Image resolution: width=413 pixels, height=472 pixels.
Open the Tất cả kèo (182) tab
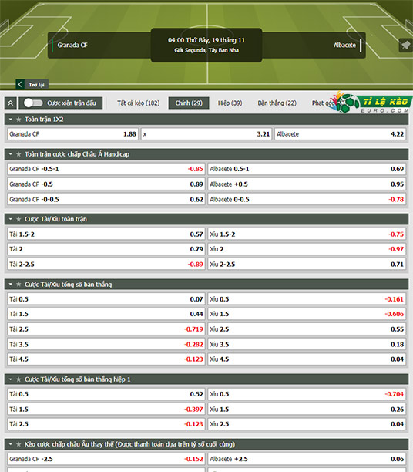point(139,103)
